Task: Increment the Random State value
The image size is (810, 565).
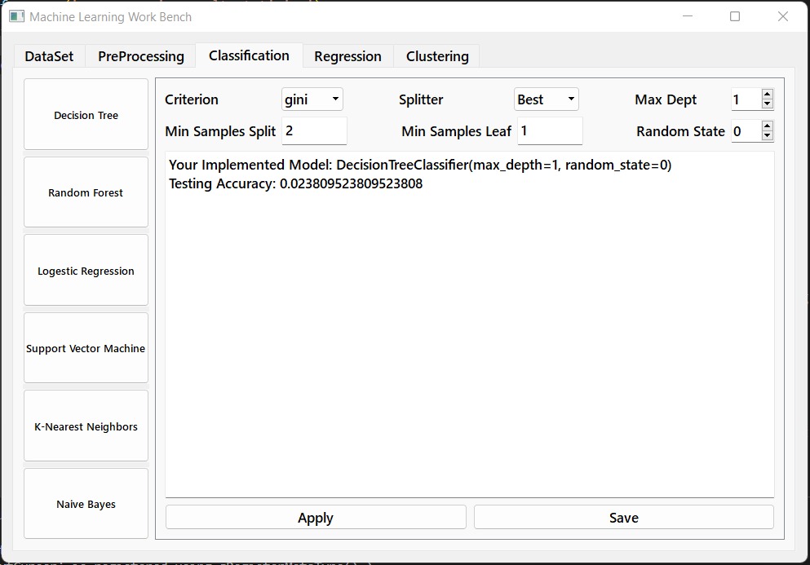Action: tap(767, 126)
